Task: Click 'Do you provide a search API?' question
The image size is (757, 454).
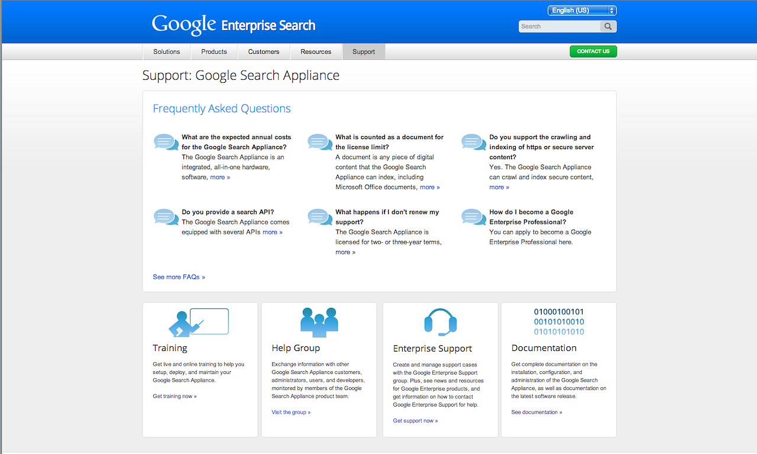Action: click(228, 212)
